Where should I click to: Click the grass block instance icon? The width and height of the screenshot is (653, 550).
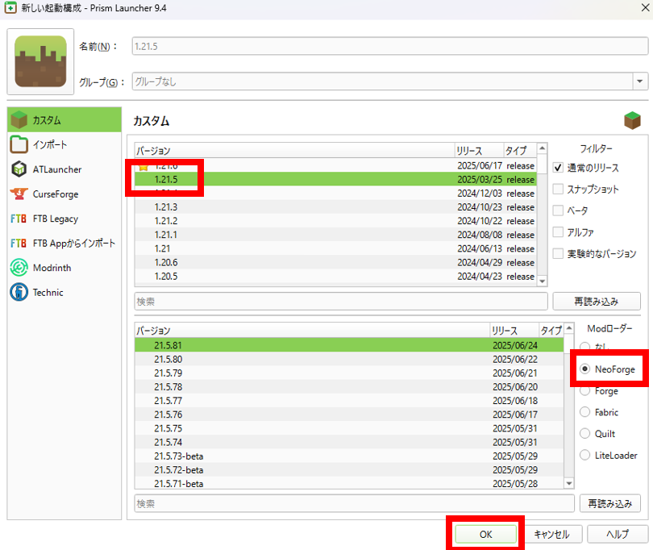click(x=40, y=61)
